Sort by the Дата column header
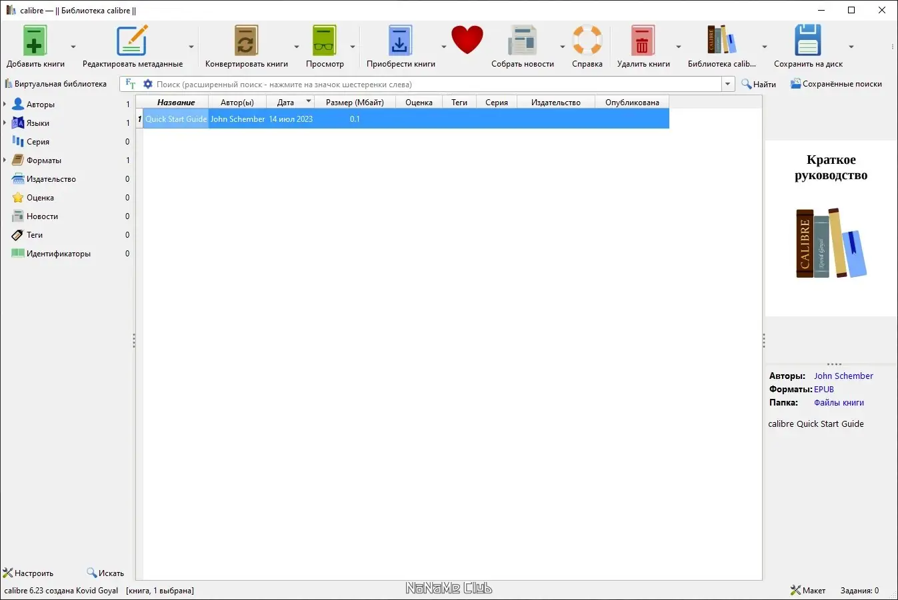898x600 pixels. 291,102
